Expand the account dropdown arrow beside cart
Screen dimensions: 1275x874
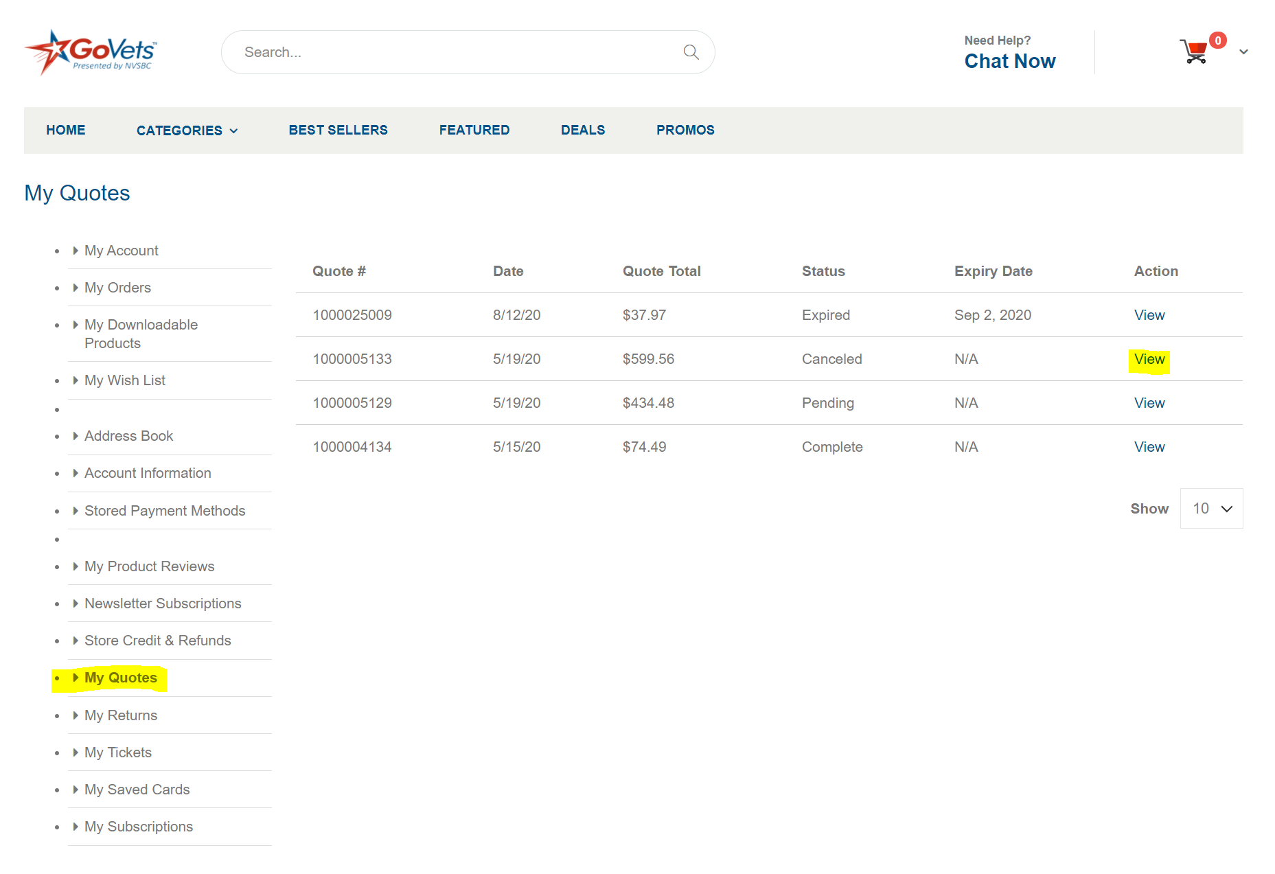1243,52
